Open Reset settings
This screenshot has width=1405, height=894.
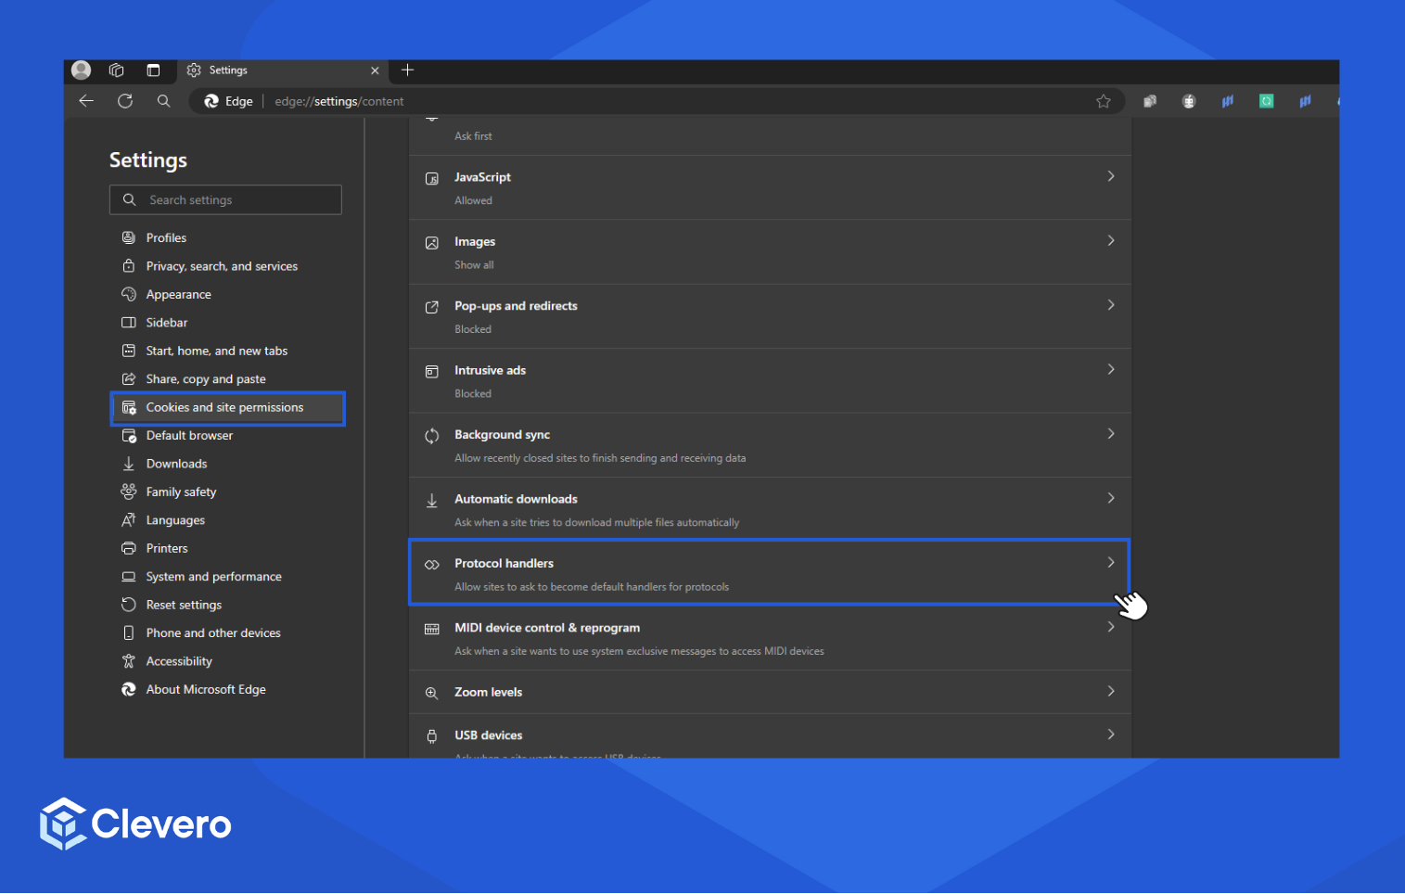coord(184,606)
